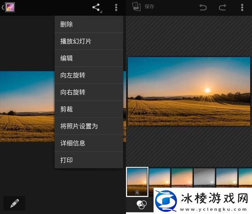Select 剪裁 menu entry
Screen dimensions: 252x214
[x=89, y=109]
